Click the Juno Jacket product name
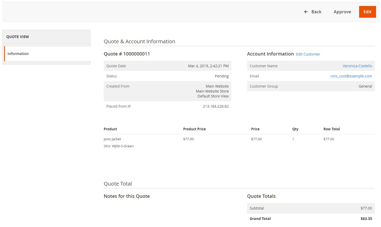 click(x=112, y=139)
